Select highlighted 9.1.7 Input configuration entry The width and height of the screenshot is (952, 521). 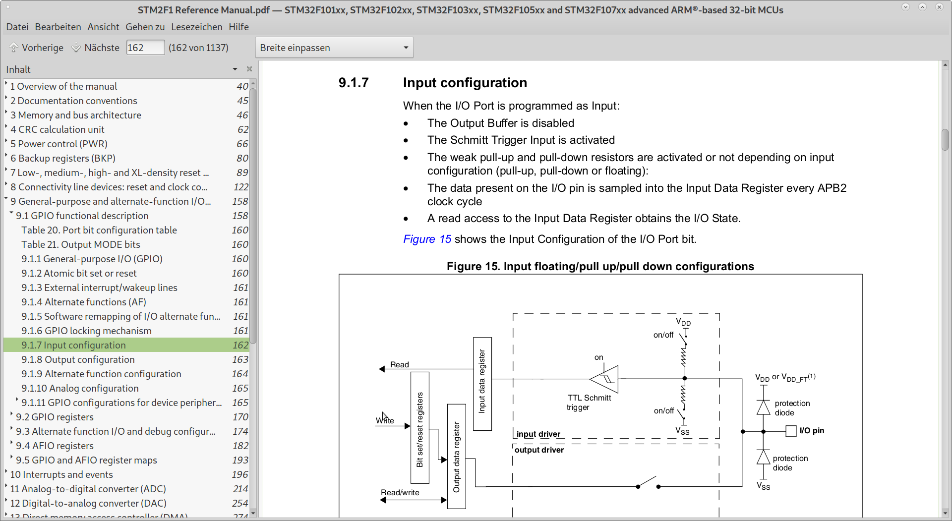tap(126, 345)
